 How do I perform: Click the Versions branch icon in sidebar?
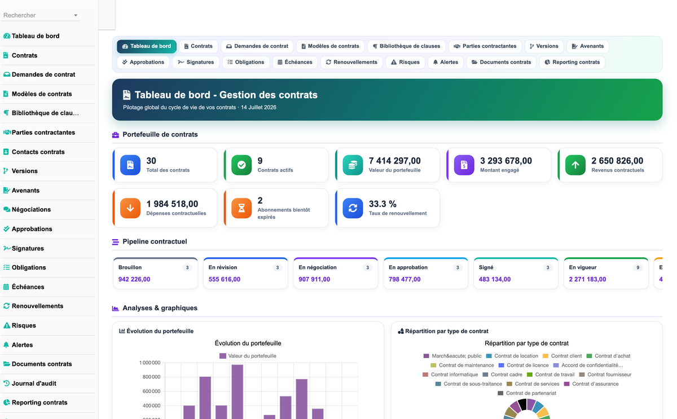pos(6,171)
